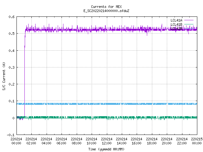The width and height of the screenshot is (203, 152).
Task: Click the x-axis tick 220214 22:00
Action: (x=182, y=141)
